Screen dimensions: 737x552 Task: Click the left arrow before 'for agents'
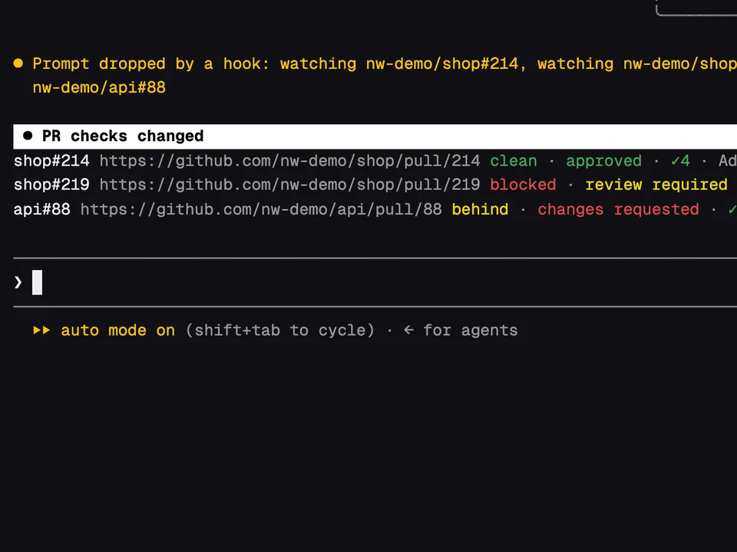click(409, 330)
